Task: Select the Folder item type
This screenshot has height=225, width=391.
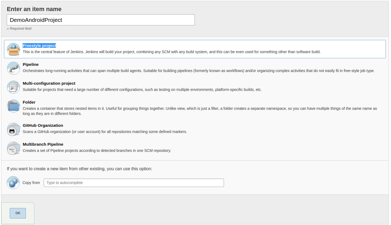Action: [29, 102]
